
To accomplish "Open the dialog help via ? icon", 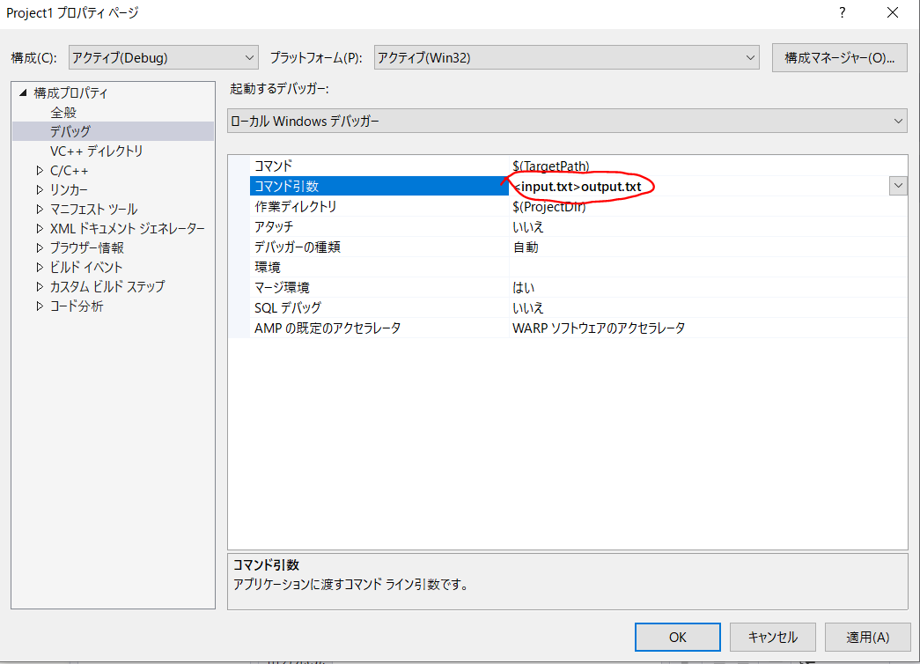I will (x=842, y=13).
